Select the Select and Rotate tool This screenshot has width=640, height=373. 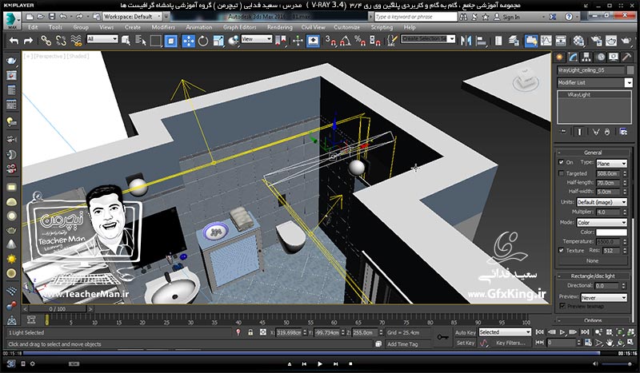point(203,41)
